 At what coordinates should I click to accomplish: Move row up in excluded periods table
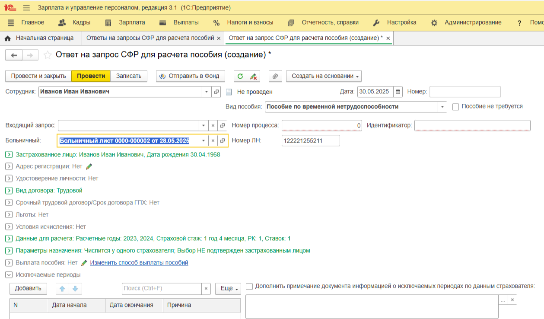(x=62, y=288)
